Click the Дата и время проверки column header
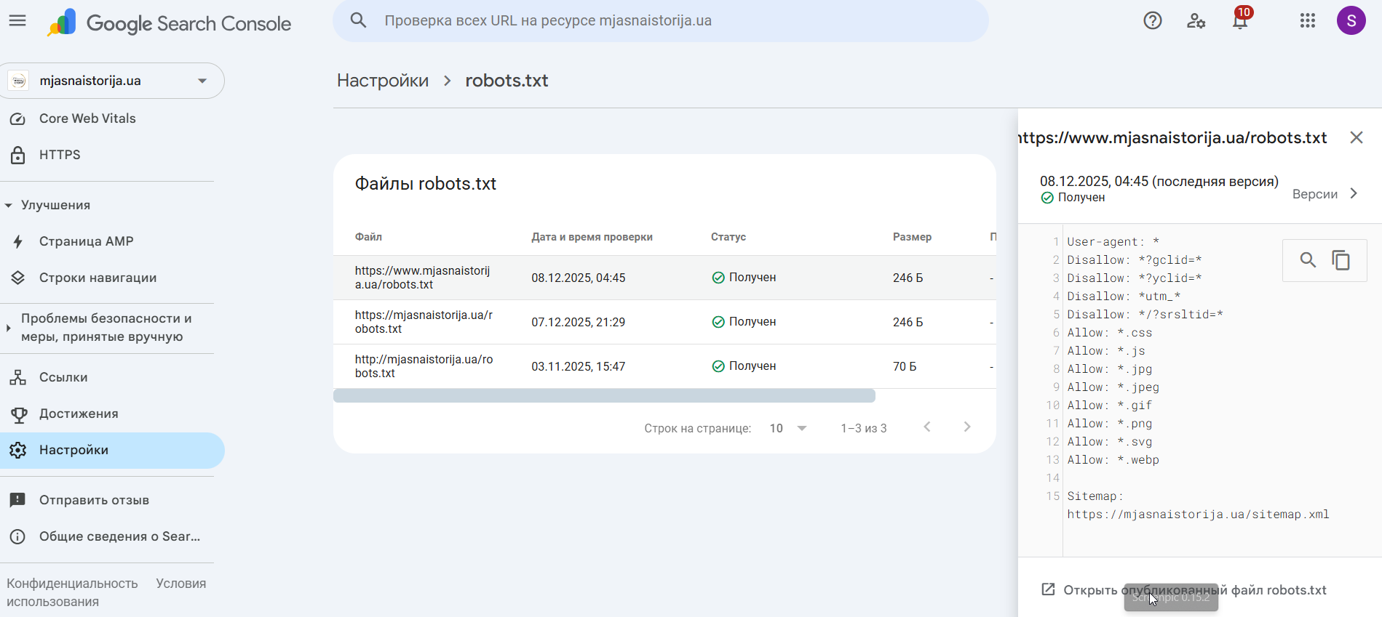Screen dimensions: 1382x617 (592, 237)
